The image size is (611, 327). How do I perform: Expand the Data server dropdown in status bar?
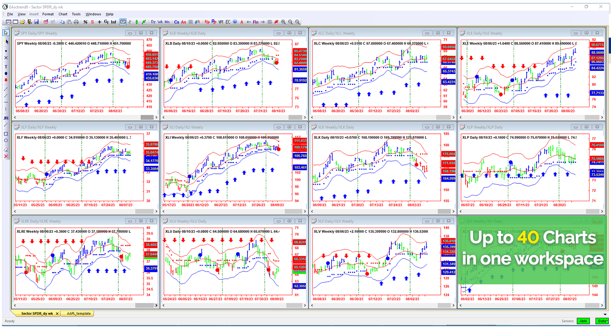[602, 321]
